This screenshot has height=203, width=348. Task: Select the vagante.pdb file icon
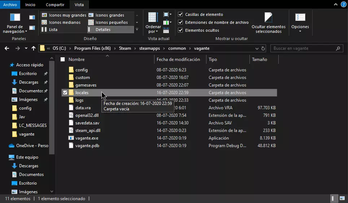coord(71,146)
